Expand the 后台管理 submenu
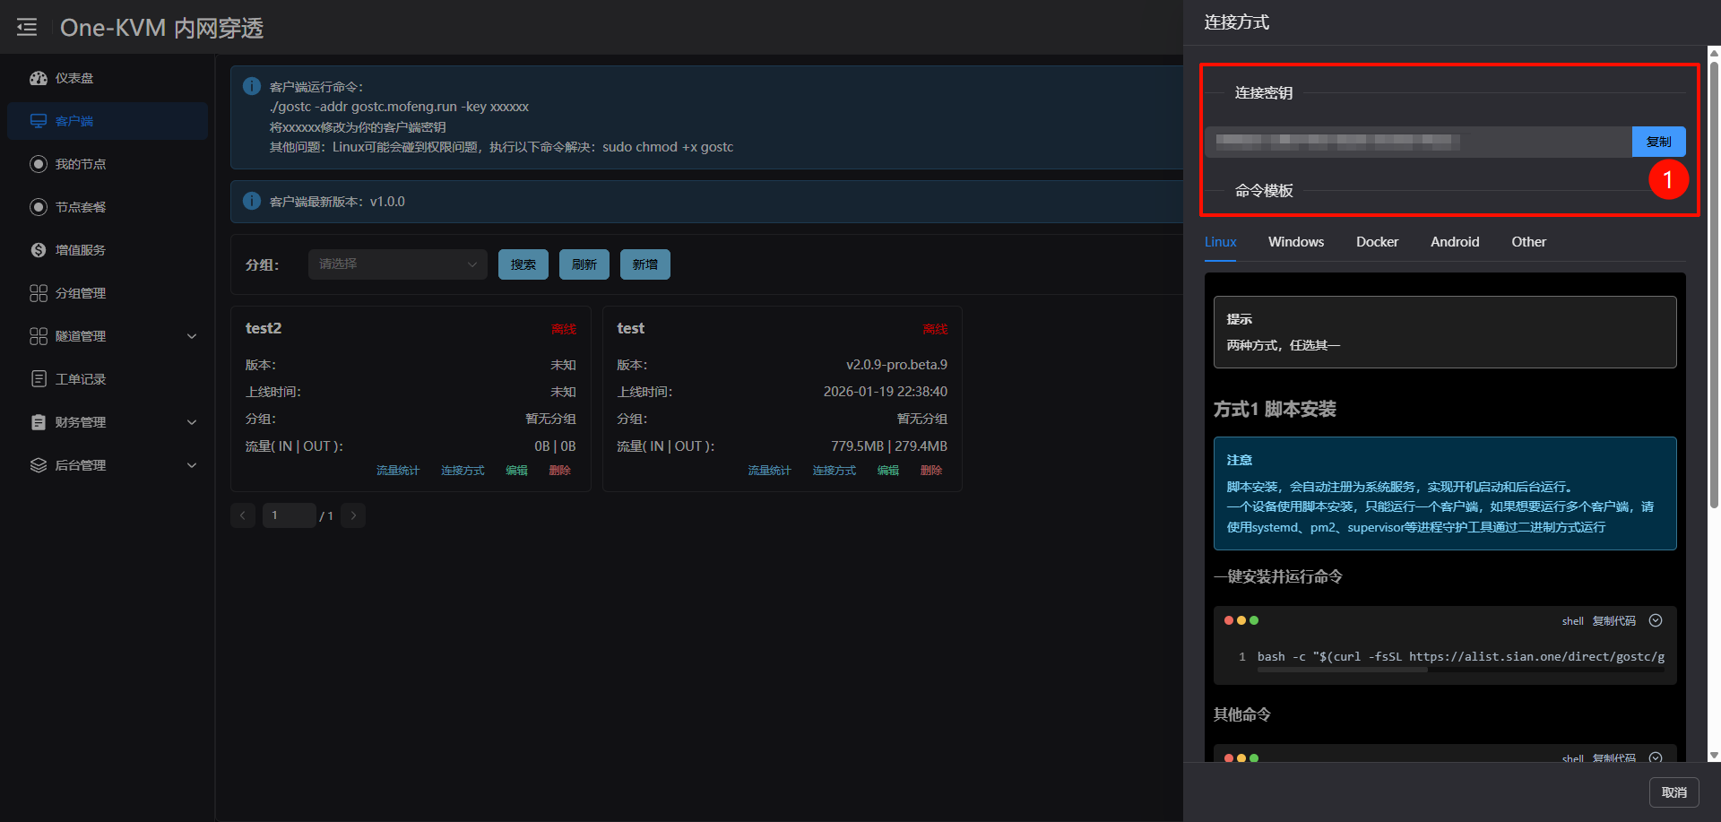The image size is (1721, 822). tap(191, 465)
